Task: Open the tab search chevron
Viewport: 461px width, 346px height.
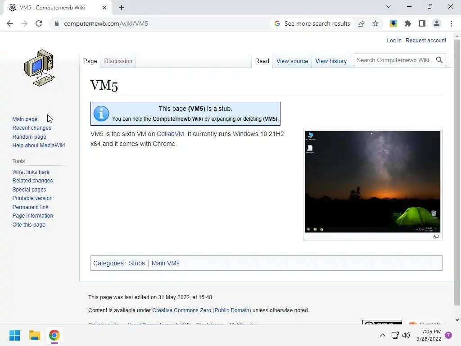Action: (x=389, y=6)
